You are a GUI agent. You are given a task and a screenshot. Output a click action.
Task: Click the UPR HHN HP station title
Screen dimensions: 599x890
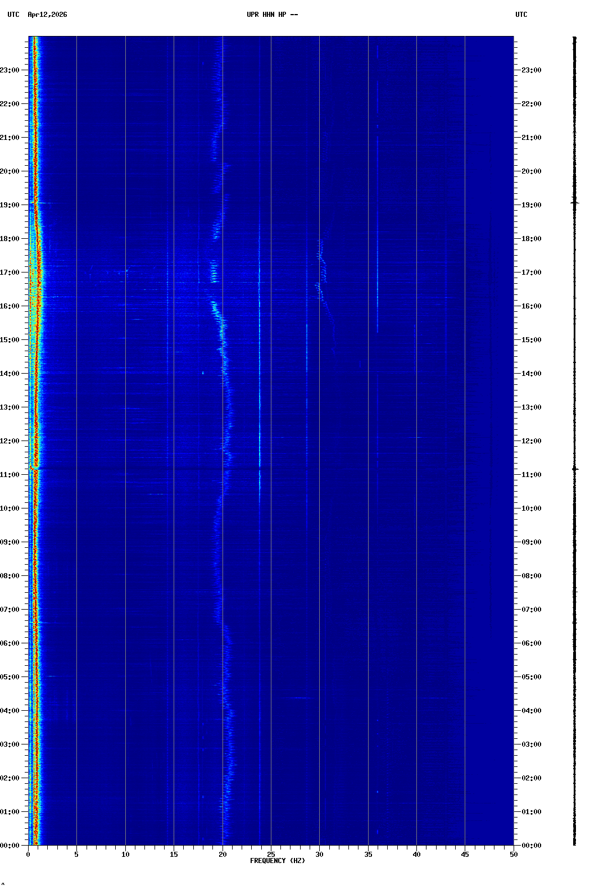(x=272, y=15)
